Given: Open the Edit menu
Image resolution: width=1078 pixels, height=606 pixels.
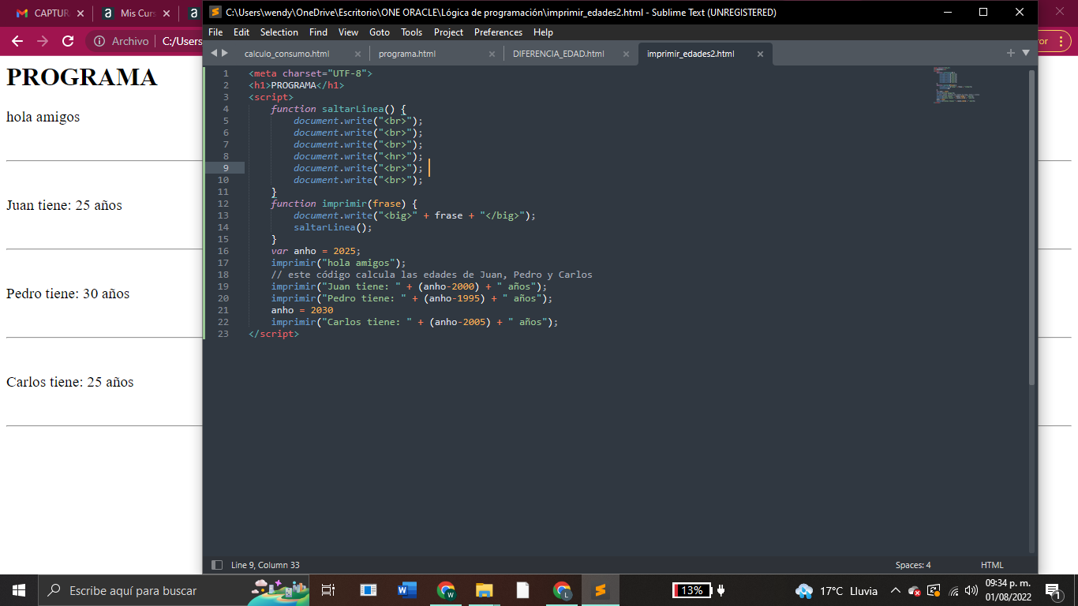Looking at the screenshot, I should pyautogui.click(x=241, y=32).
